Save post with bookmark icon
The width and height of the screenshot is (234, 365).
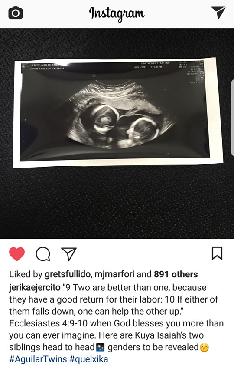[217, 253]
